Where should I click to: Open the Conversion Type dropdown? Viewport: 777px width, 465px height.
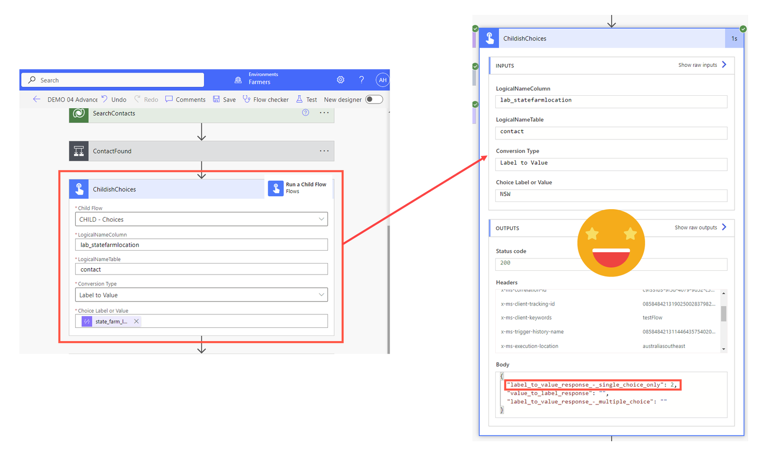322,295
